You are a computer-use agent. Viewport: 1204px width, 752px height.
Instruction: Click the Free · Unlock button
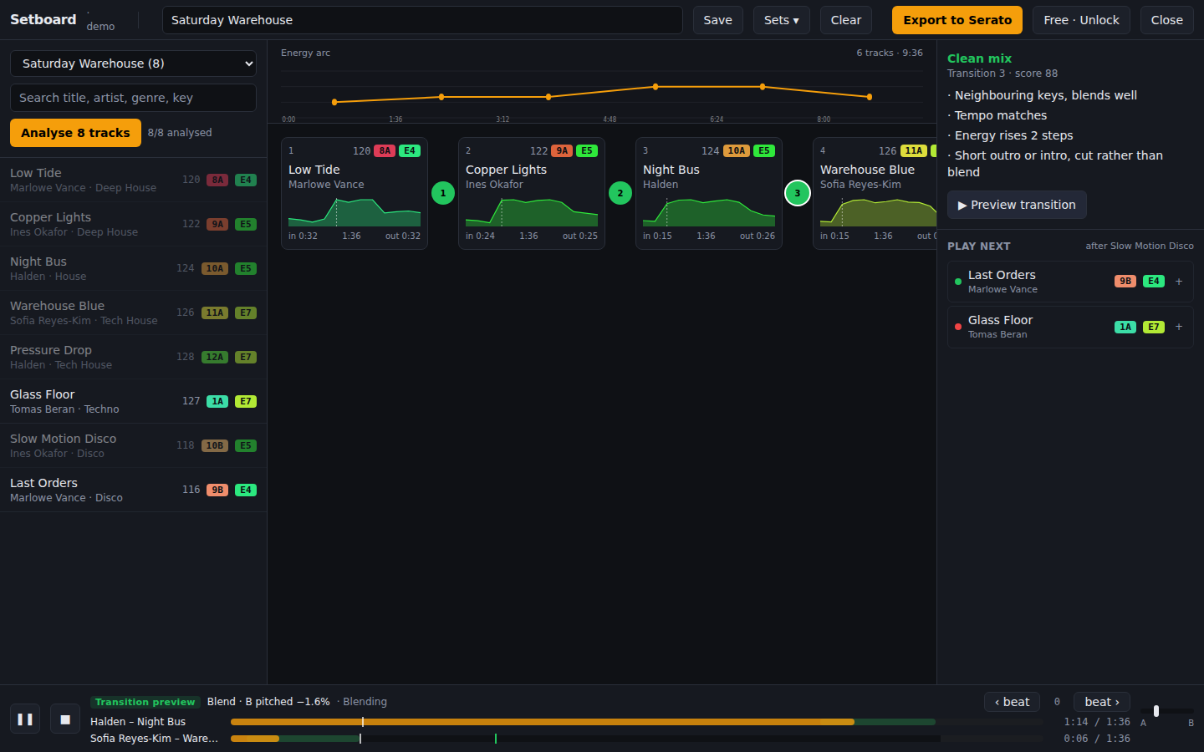pyautogui.click(x=1081, y=20)
